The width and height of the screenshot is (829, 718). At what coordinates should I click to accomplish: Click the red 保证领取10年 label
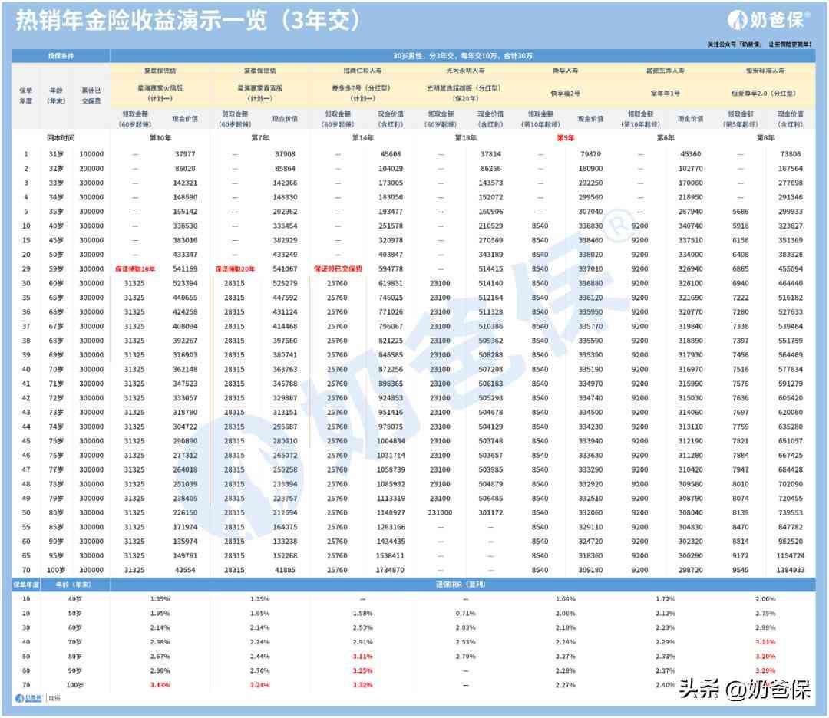[136, 269]
